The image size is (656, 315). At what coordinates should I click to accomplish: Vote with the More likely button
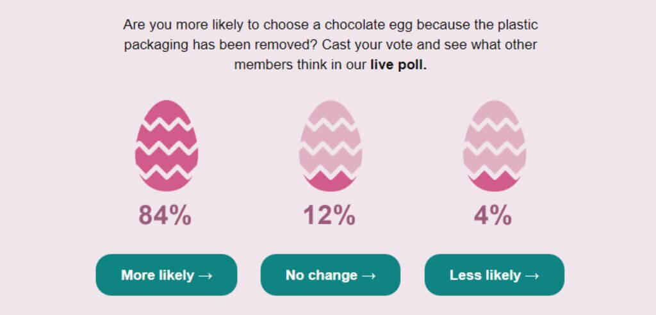pyautogui.click(x=167, y=275)
